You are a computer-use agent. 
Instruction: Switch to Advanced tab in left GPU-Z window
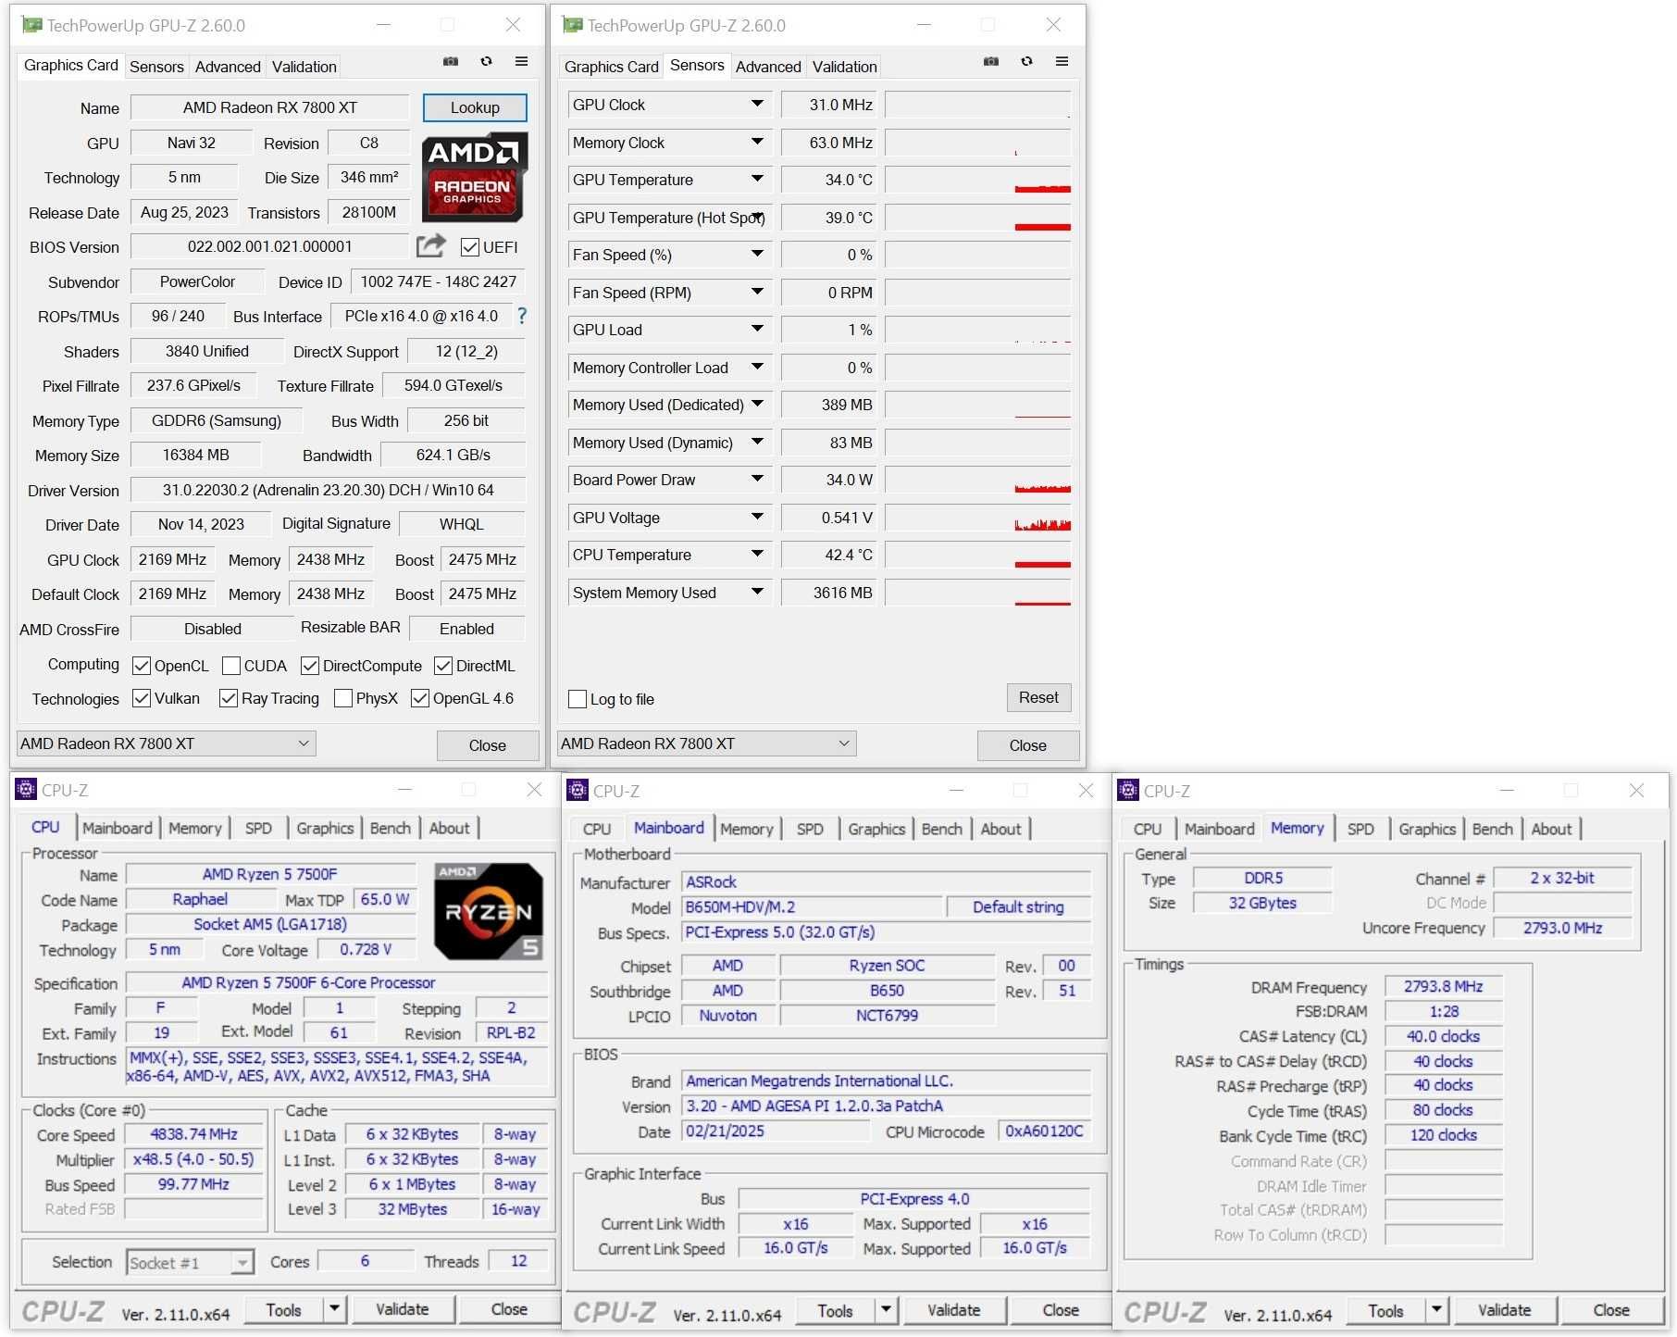click(x=228, y=67)
